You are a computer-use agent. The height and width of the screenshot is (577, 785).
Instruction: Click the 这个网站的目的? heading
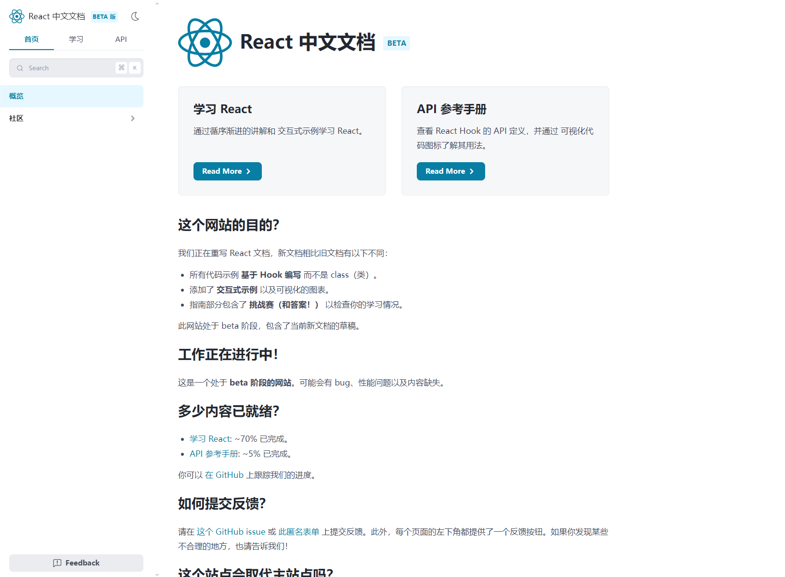229,225
